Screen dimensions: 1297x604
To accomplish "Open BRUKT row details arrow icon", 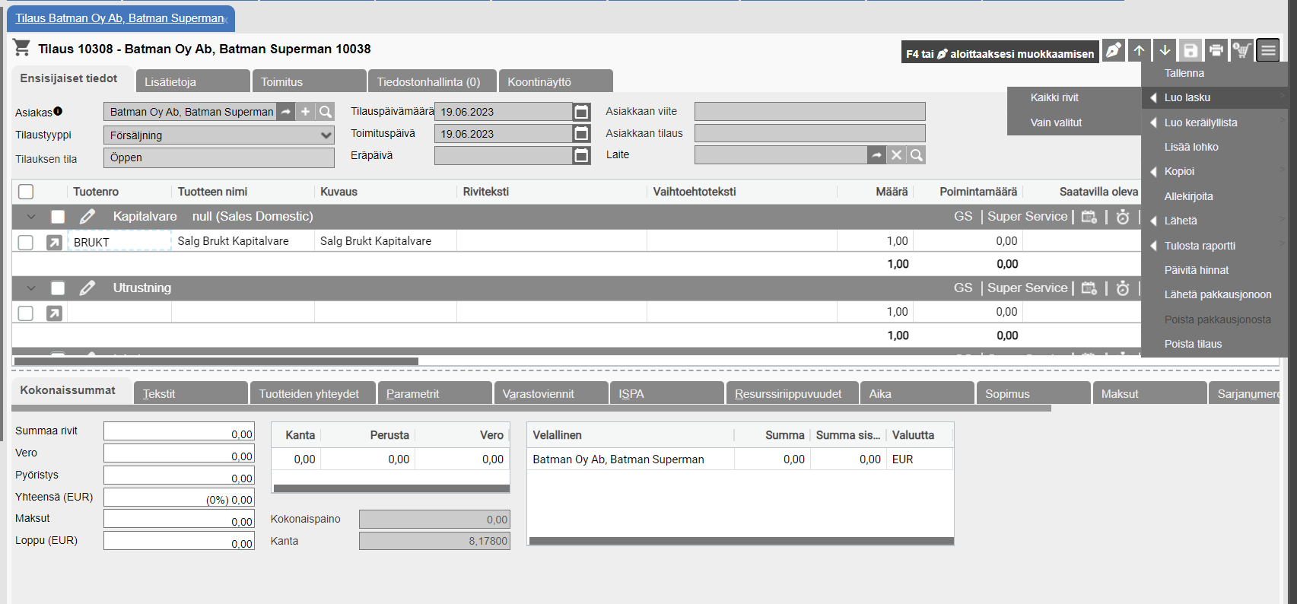I will point(54,243).
